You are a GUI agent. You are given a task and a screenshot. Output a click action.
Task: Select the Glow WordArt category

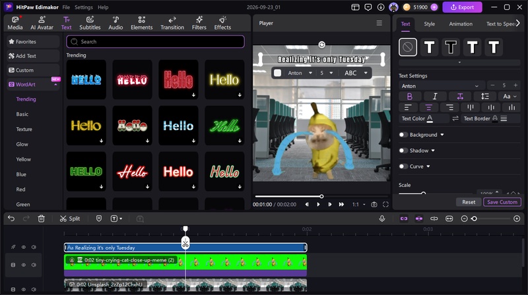[22, 144]
